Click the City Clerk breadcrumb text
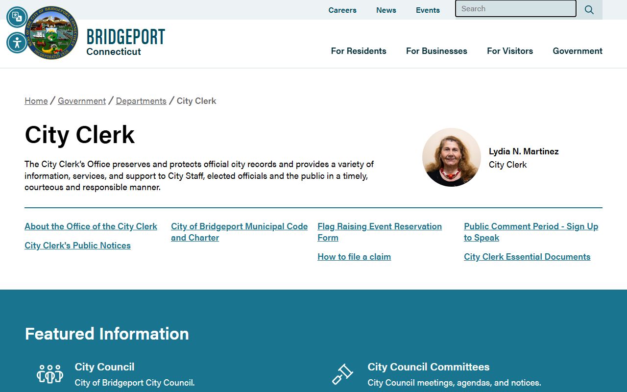 (x=196, y=101)
